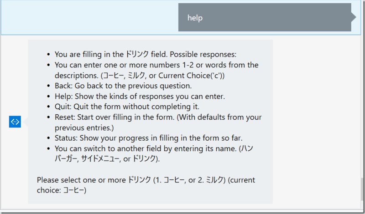Click the 'current choice: コーヒー' text

point(146,185)
